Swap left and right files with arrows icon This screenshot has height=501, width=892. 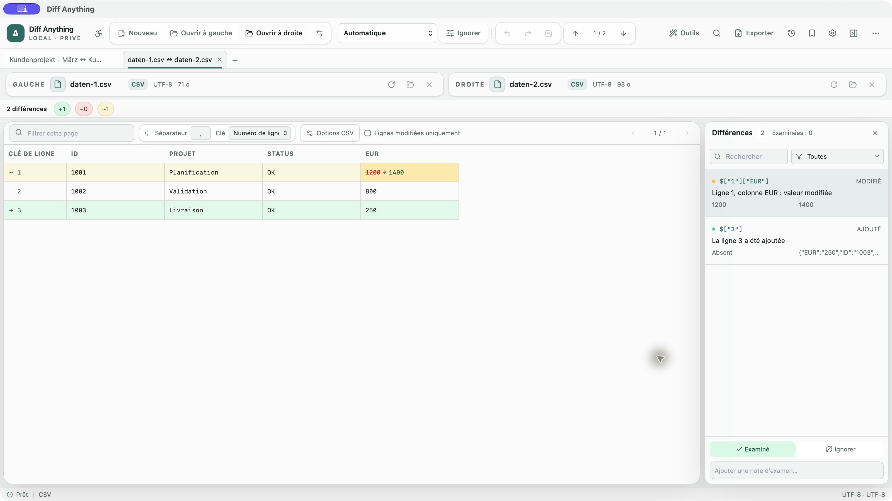319,33
